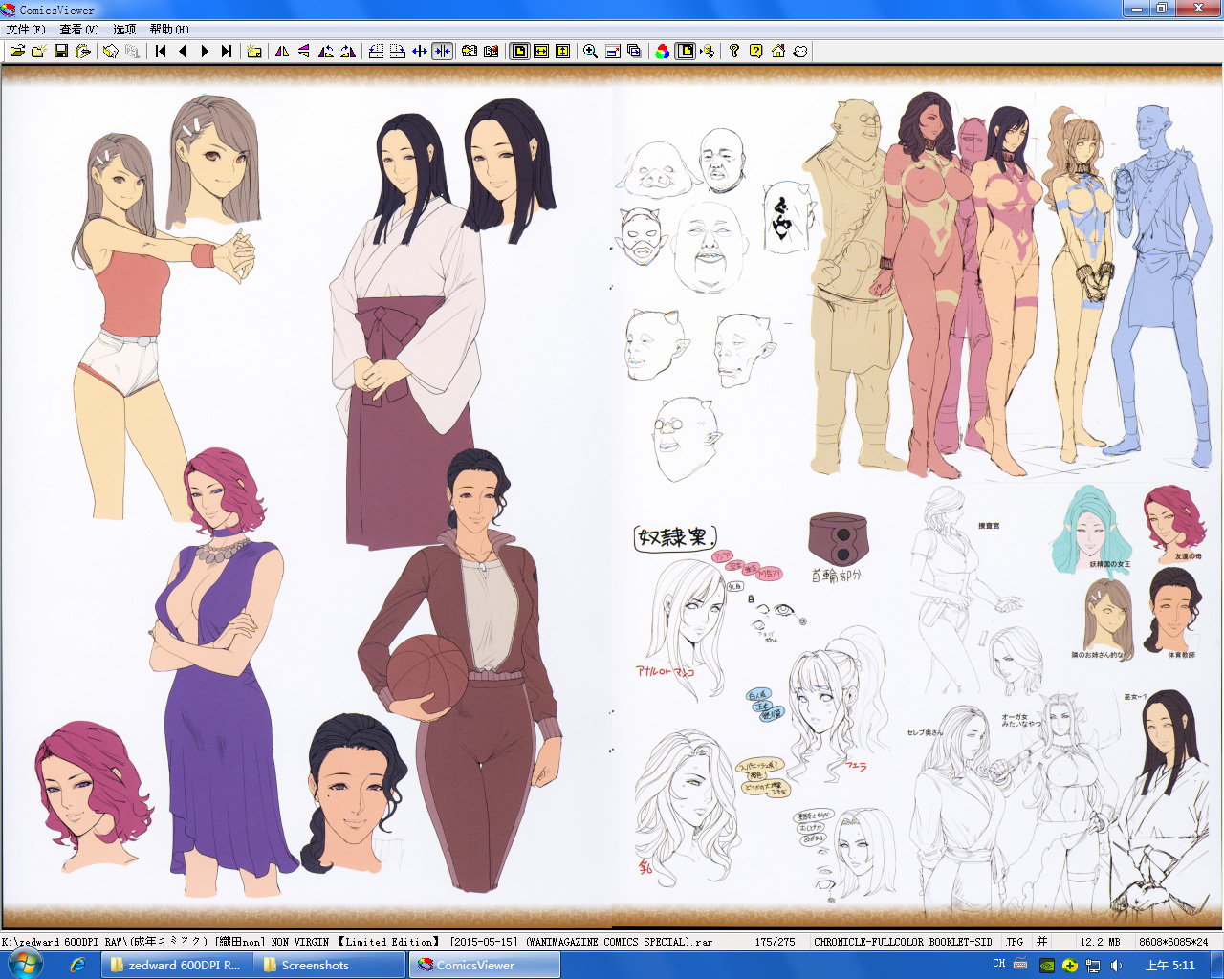Expand the 帮助(H) menu
The height and width of the screenshot is (979, 1224).
169,30
